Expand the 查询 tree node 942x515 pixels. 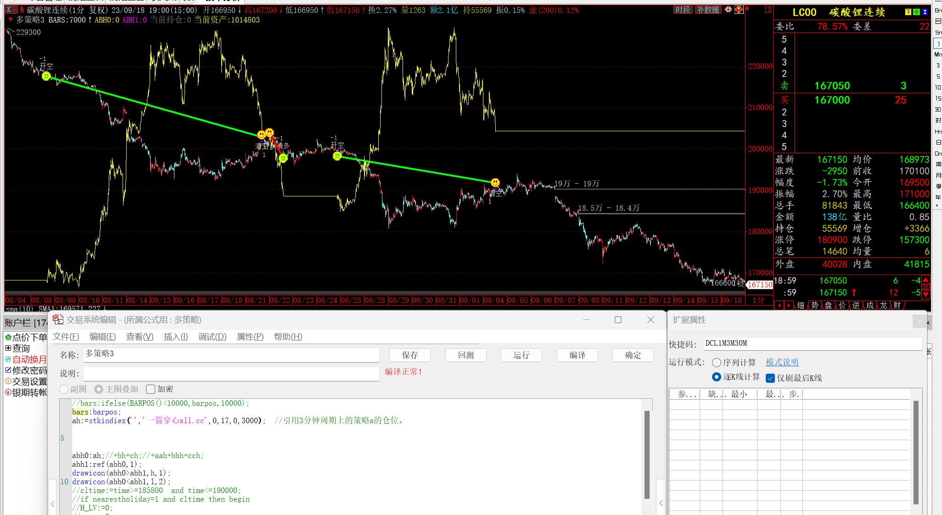[x=8, y=348]
